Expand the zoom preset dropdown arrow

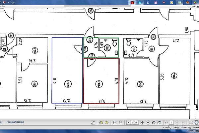(x=129, y=122)
